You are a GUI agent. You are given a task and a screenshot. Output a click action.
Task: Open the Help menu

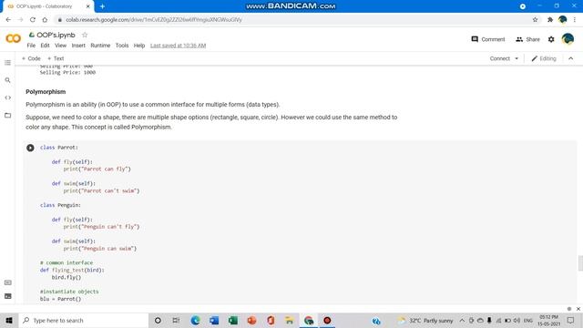coord(139,46)
